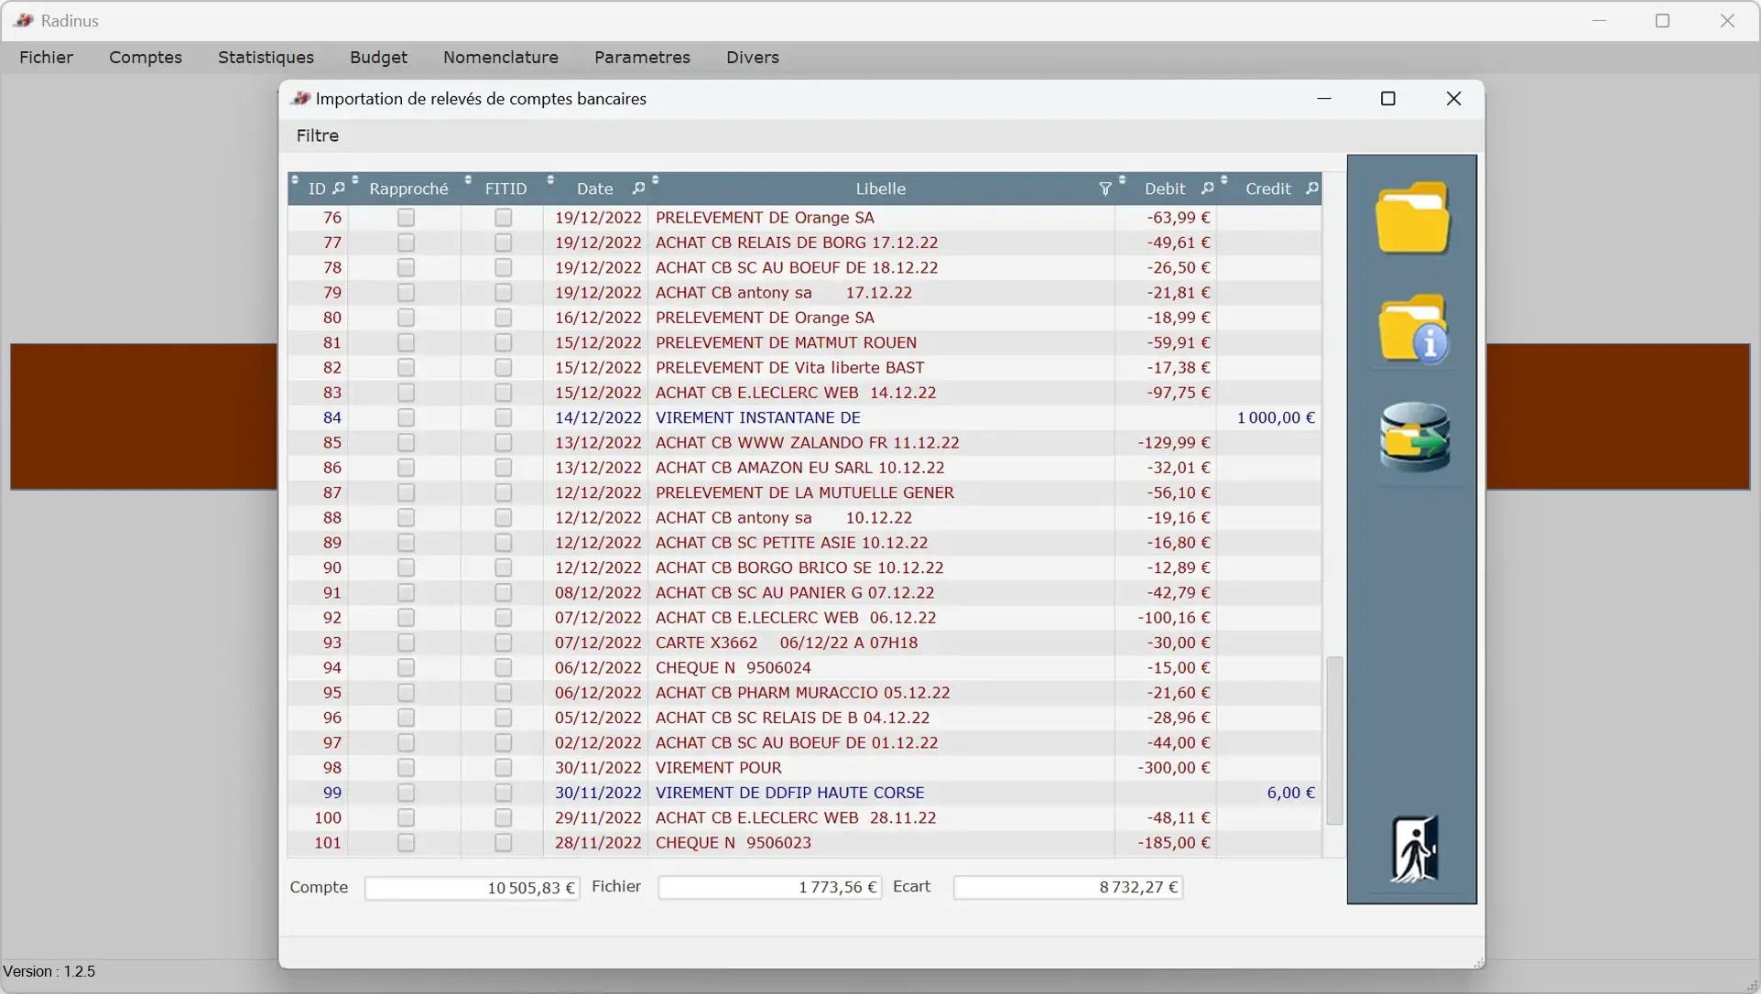Expand the Filtre section header
The height and width of the screenshot is (994, 1761).
coord(317,135)
